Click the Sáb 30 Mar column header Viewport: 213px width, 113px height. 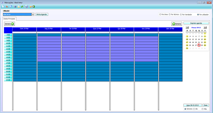(170, 30)
